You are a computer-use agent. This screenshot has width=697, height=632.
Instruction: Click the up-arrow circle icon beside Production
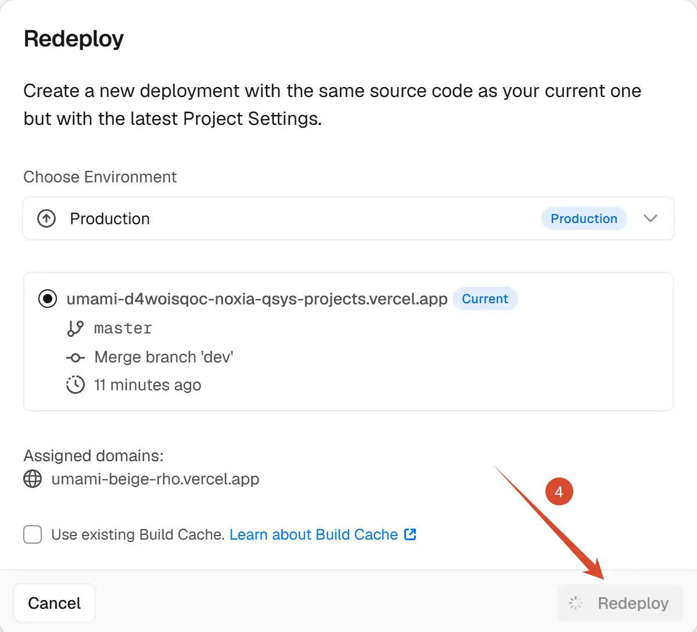pos(46,218)
